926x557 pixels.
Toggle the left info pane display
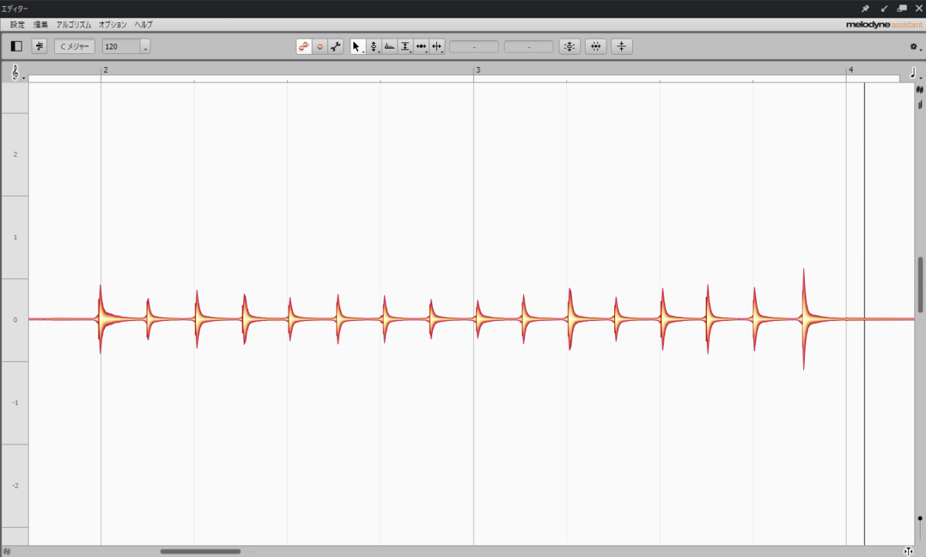coord(16,46)
